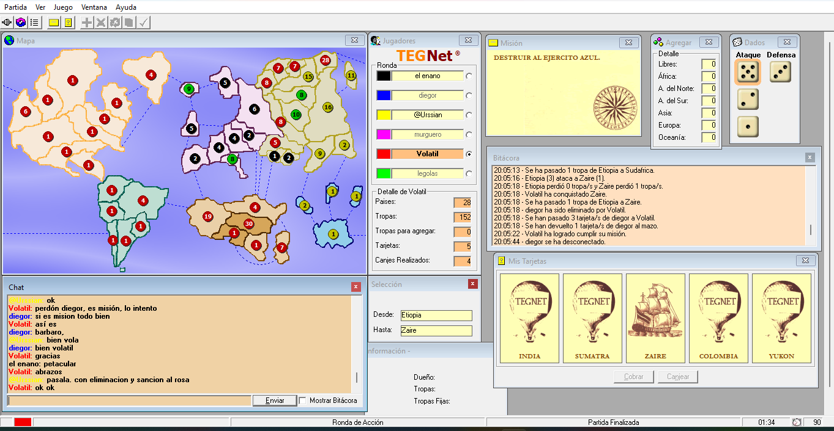The width and height of the screenshot is (834, 431).
Task: Click the grey card toolbar icon
Action: [x=128, y=23]
